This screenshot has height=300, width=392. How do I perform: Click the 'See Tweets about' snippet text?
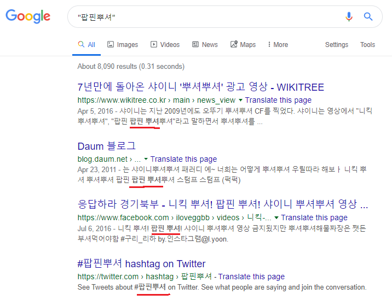pyautogui.click(x=222, y=287)
